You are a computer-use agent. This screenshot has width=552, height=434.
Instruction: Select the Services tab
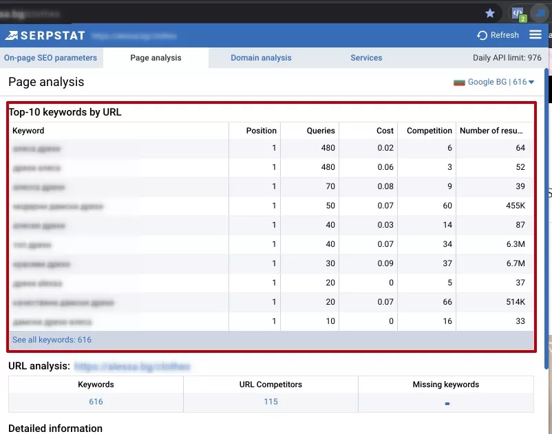coord(366,58)
